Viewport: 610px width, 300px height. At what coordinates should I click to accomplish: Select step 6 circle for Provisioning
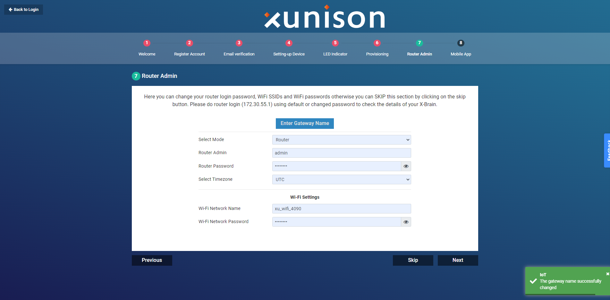(x=377, y=43)
